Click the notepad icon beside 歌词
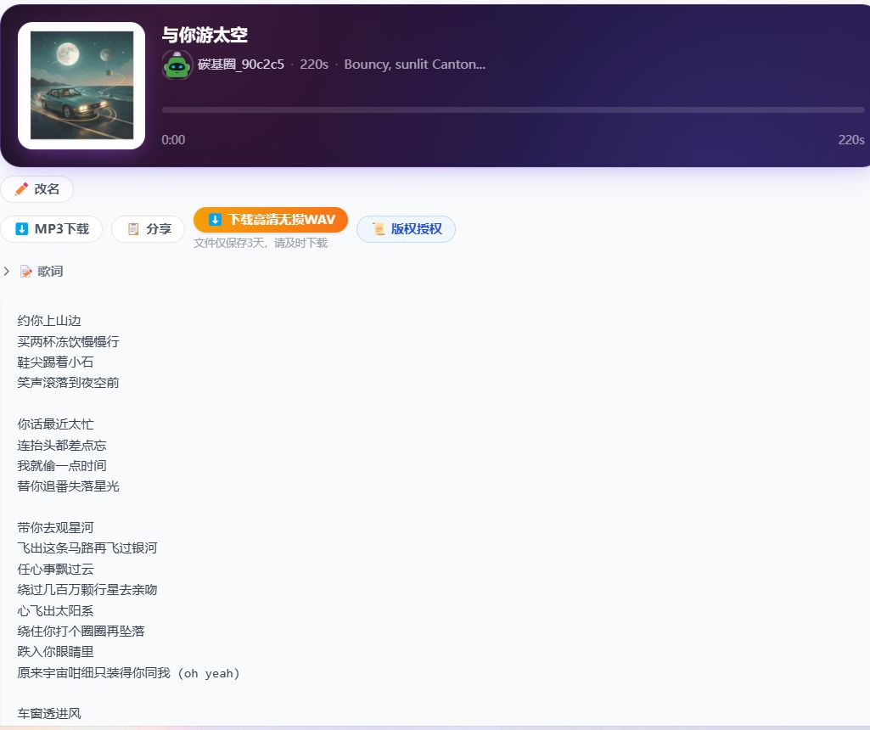The image size is (870, 730). (26, 272)
